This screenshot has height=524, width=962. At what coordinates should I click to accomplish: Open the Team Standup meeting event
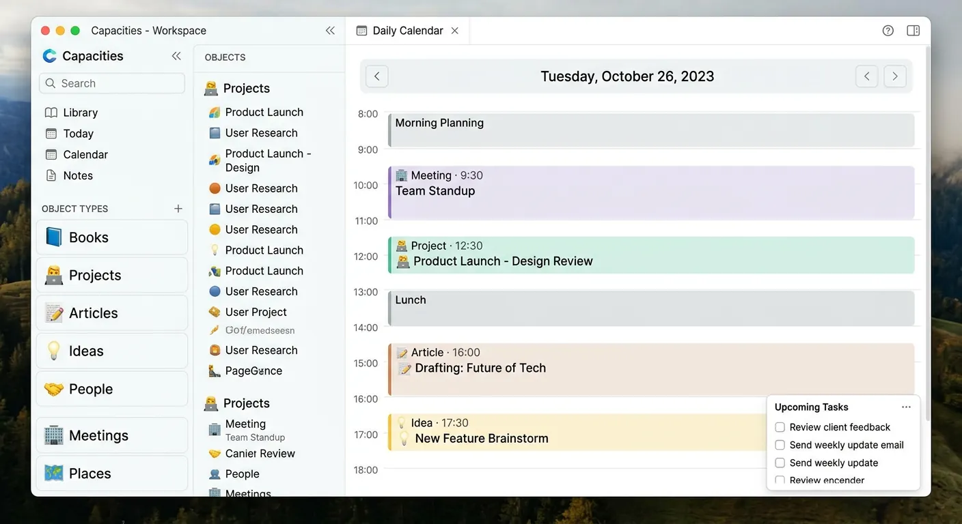point(651,192)
